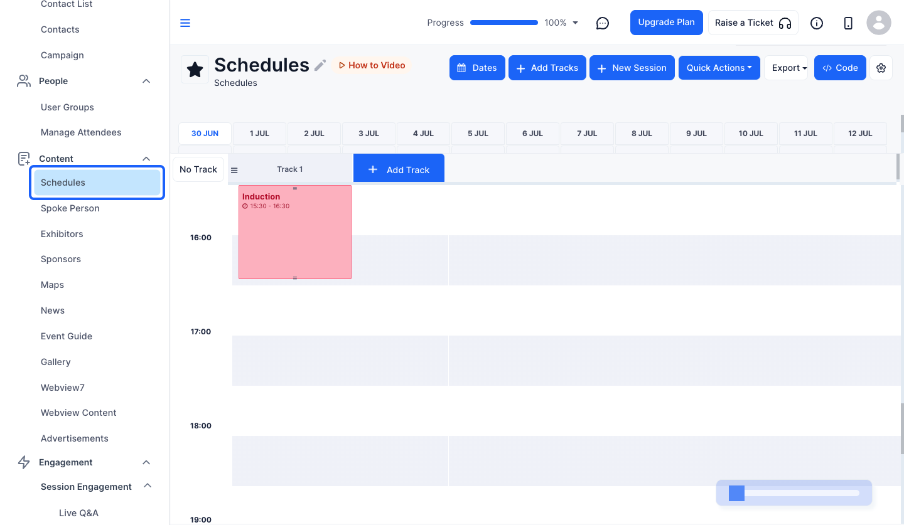Open News in sidebar
904x525 pixels.
pos(53,310)
